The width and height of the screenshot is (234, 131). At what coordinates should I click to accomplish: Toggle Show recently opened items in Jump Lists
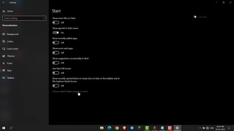pos(56,86)
